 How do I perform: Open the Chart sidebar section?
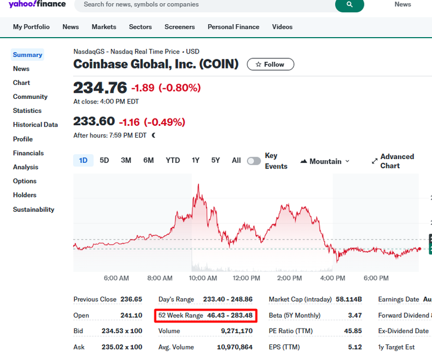[21, 83]
